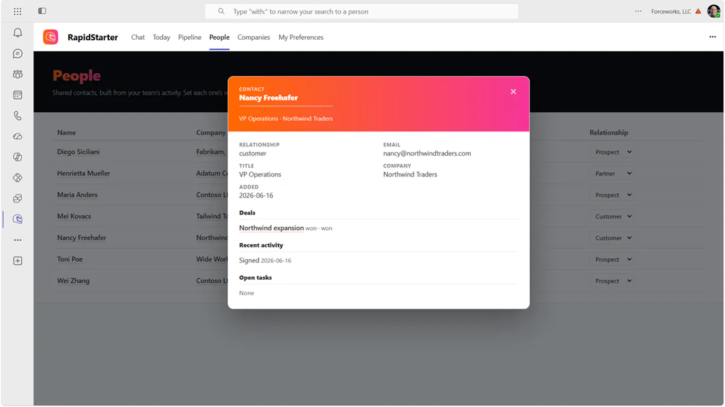Viewport: 725px width, 407px height.
Task: Open Henrietta Mueller's contact link
Action: click(x=83, y=173)
